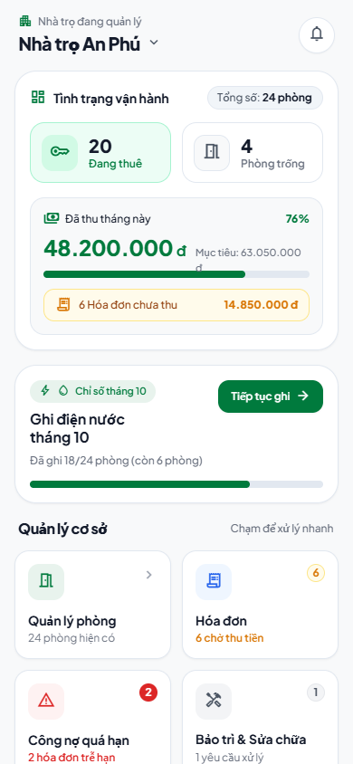Screen dimensions: 353x764
Task: Select the Chỉ số tháng 10 tag
Action: pos(92,391)
